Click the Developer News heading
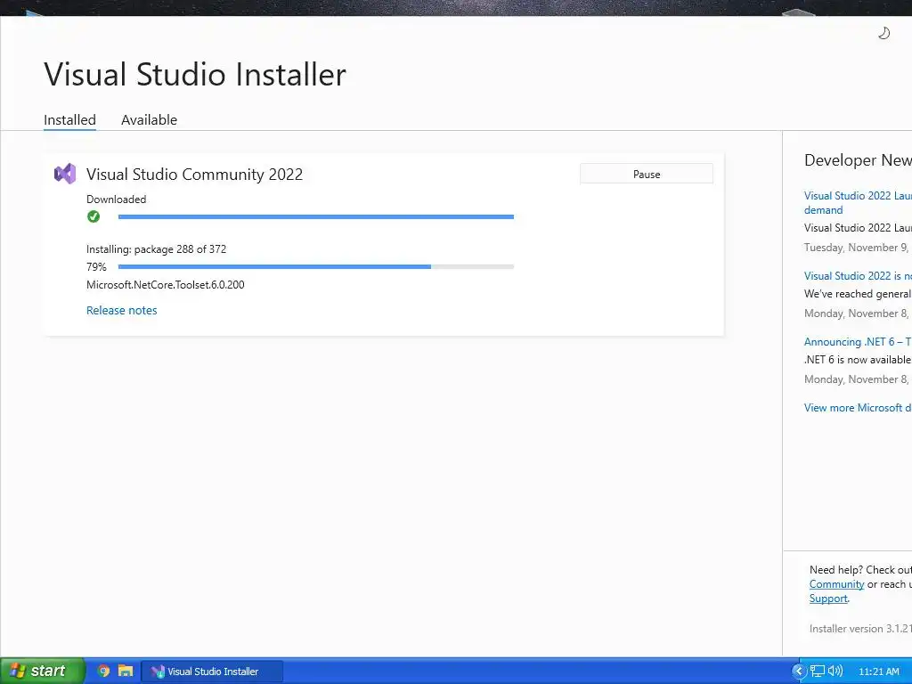Image resolution: width=912 pixels, height=684 pixels. (x=858, y=160)
